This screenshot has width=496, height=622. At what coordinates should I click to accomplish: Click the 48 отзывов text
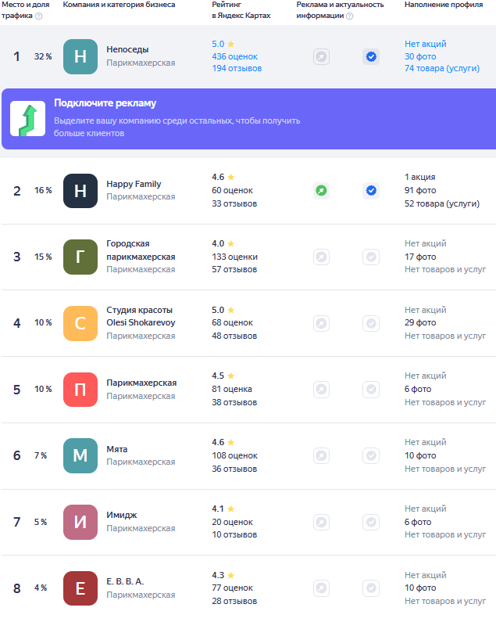(234, 336)
